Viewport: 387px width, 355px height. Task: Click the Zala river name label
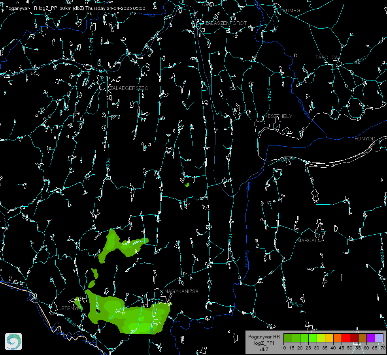pyautogui.click(x=248, y=185)
